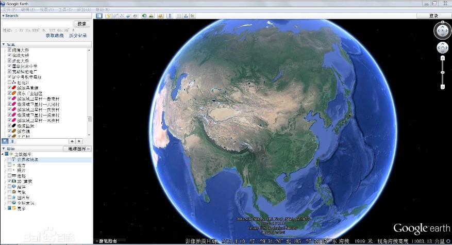This screenshot has width=452, height=245.
Task: Click the Add Polygon toolbar icon
Action: (115, 16)
